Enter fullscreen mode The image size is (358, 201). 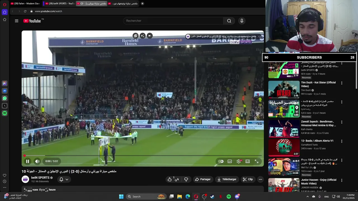coord(256,161)
